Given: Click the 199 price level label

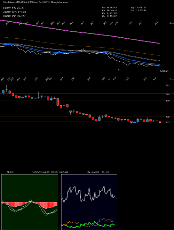Looking at the screenshot, I should pyautogui.click(x=167, y=101).
